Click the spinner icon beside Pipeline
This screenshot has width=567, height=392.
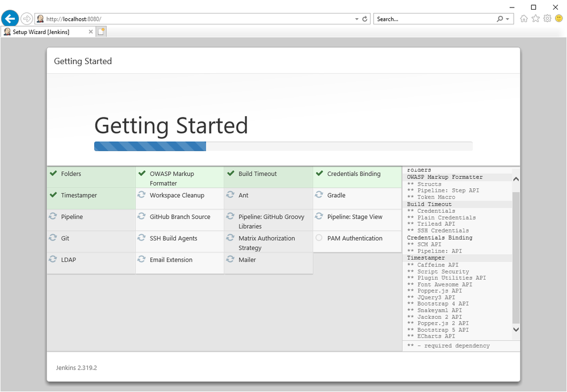[x=53, y=216]
